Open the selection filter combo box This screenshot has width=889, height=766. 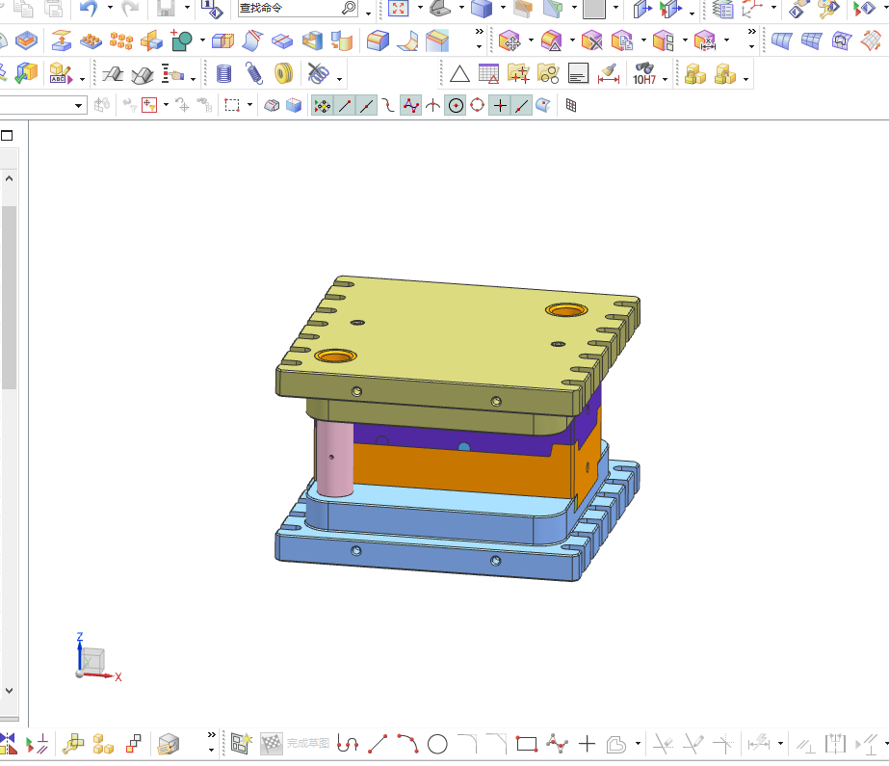(42, 105)
